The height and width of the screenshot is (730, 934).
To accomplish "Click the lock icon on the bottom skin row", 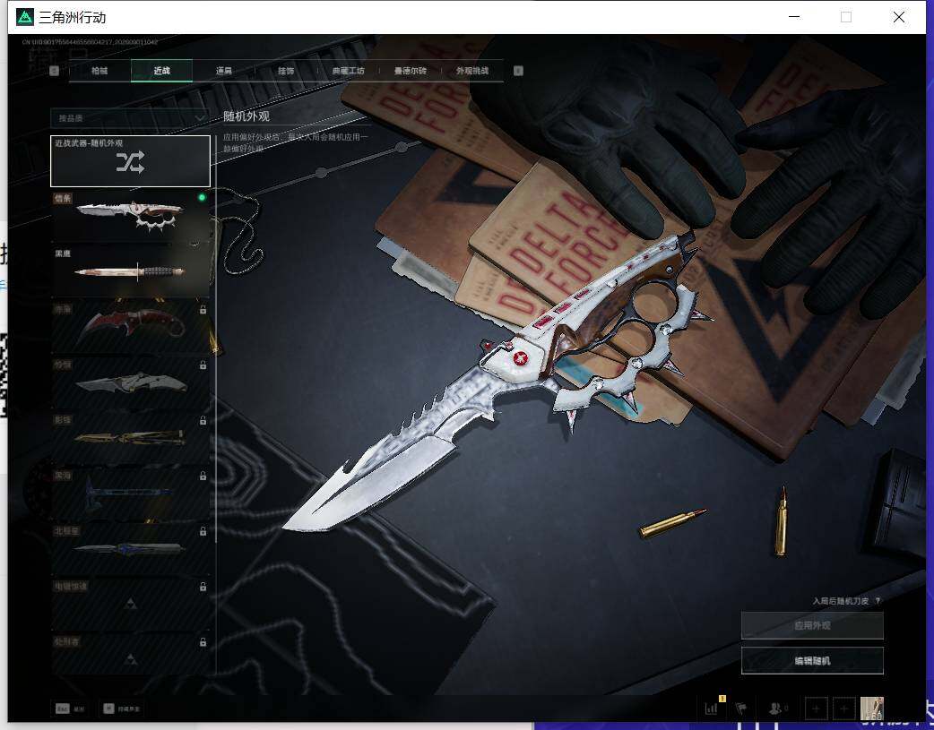I will (x=203, y=642).
